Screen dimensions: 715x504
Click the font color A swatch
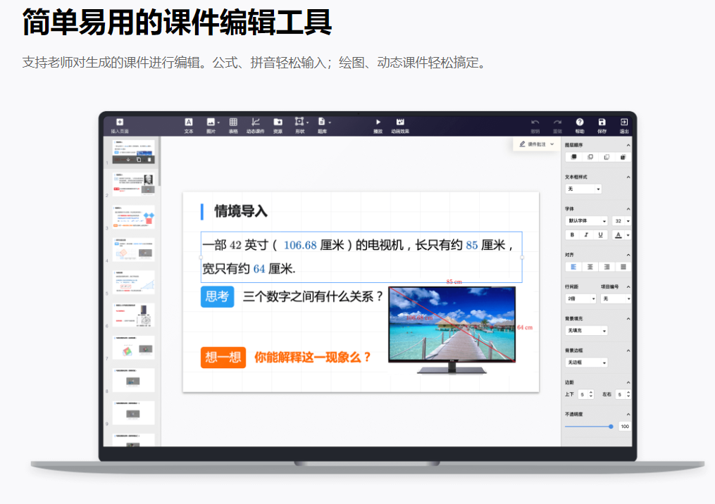pyautogui.click(x=618, y=235)
